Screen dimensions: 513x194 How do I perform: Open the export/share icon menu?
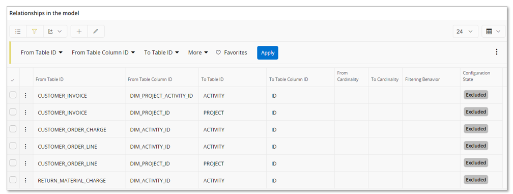[55, 32]
